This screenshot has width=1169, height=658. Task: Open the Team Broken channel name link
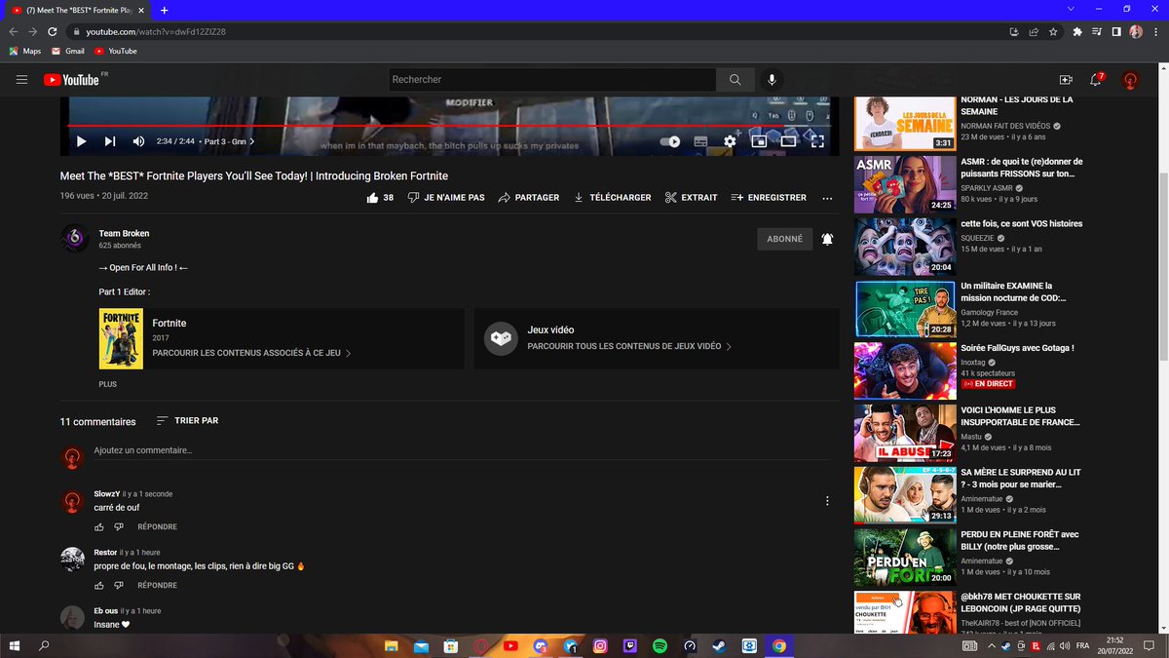point(124,233)
